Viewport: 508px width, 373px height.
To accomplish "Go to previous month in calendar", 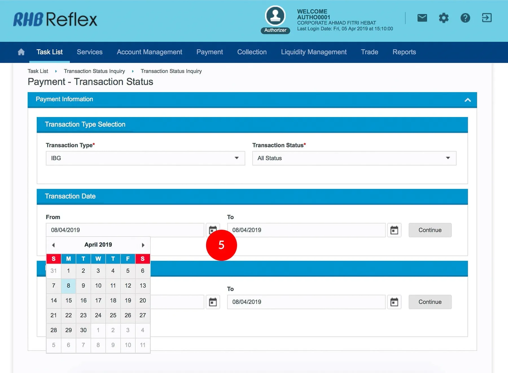I will point(53,245).
